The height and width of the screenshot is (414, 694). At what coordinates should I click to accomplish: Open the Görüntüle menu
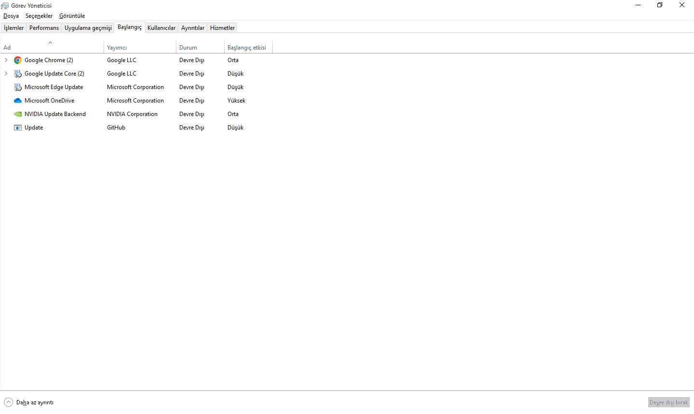click(x=72, y=16)
